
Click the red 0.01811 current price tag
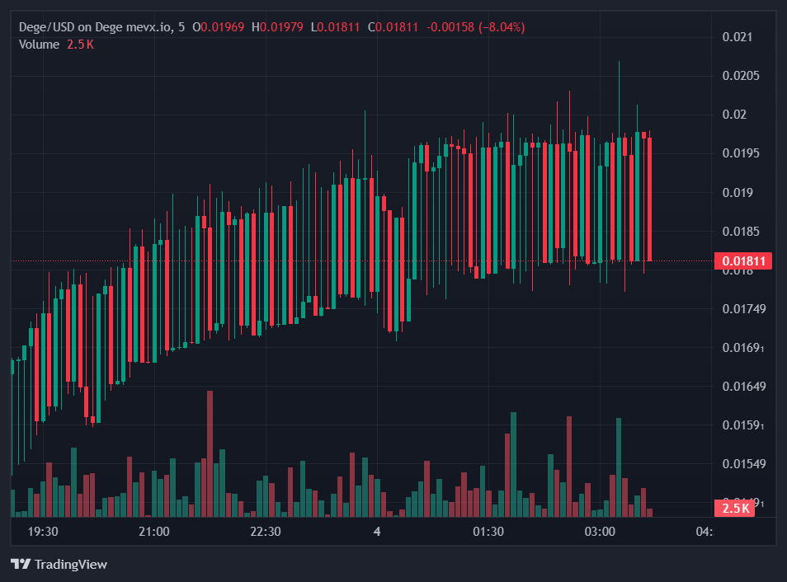[744, 261]
